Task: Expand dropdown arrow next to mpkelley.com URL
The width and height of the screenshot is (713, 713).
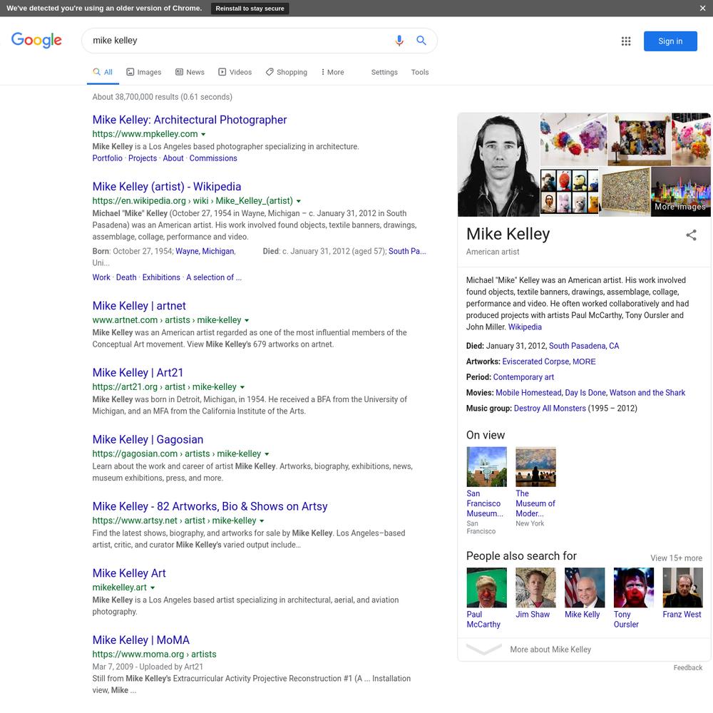Action: click(203, 134)
